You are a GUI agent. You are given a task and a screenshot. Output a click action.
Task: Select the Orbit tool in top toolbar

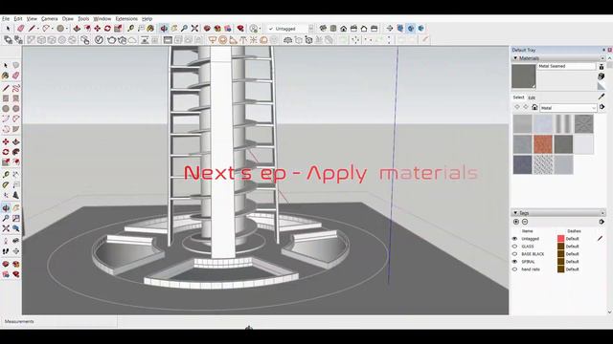164,29
